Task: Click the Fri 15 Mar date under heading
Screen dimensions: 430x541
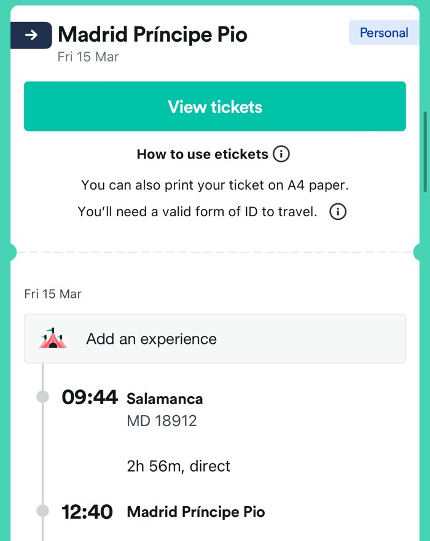Action: [88, 57]
